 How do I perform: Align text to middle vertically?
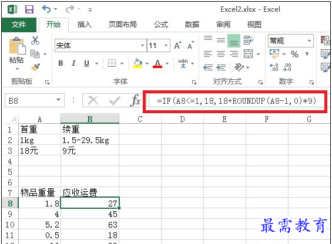(221, 40)
